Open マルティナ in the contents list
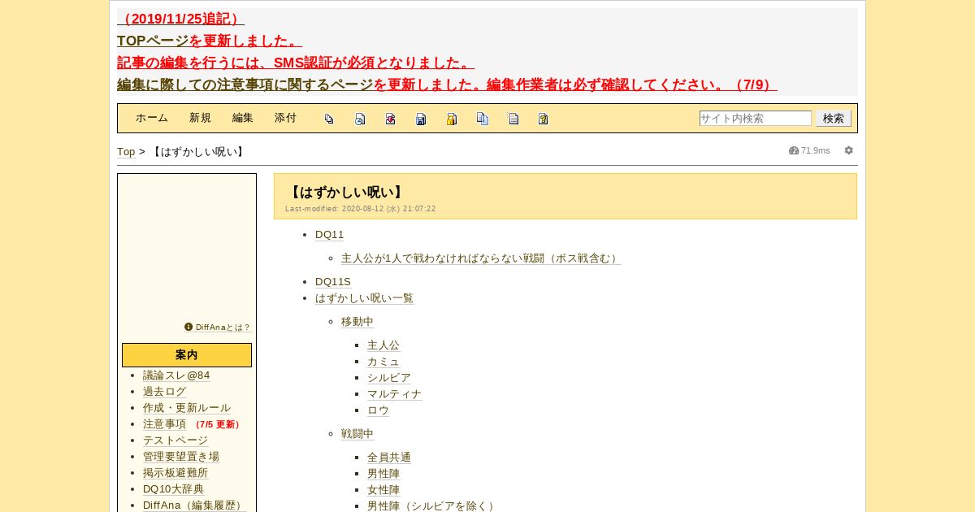The width and height of the screenshot is (975, 512). [x=395, y=394]
